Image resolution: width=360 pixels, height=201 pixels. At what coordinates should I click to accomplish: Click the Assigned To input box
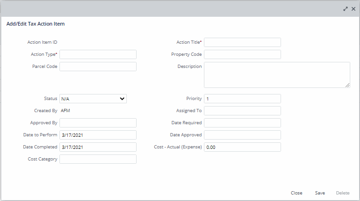click(x=242, y=111)
